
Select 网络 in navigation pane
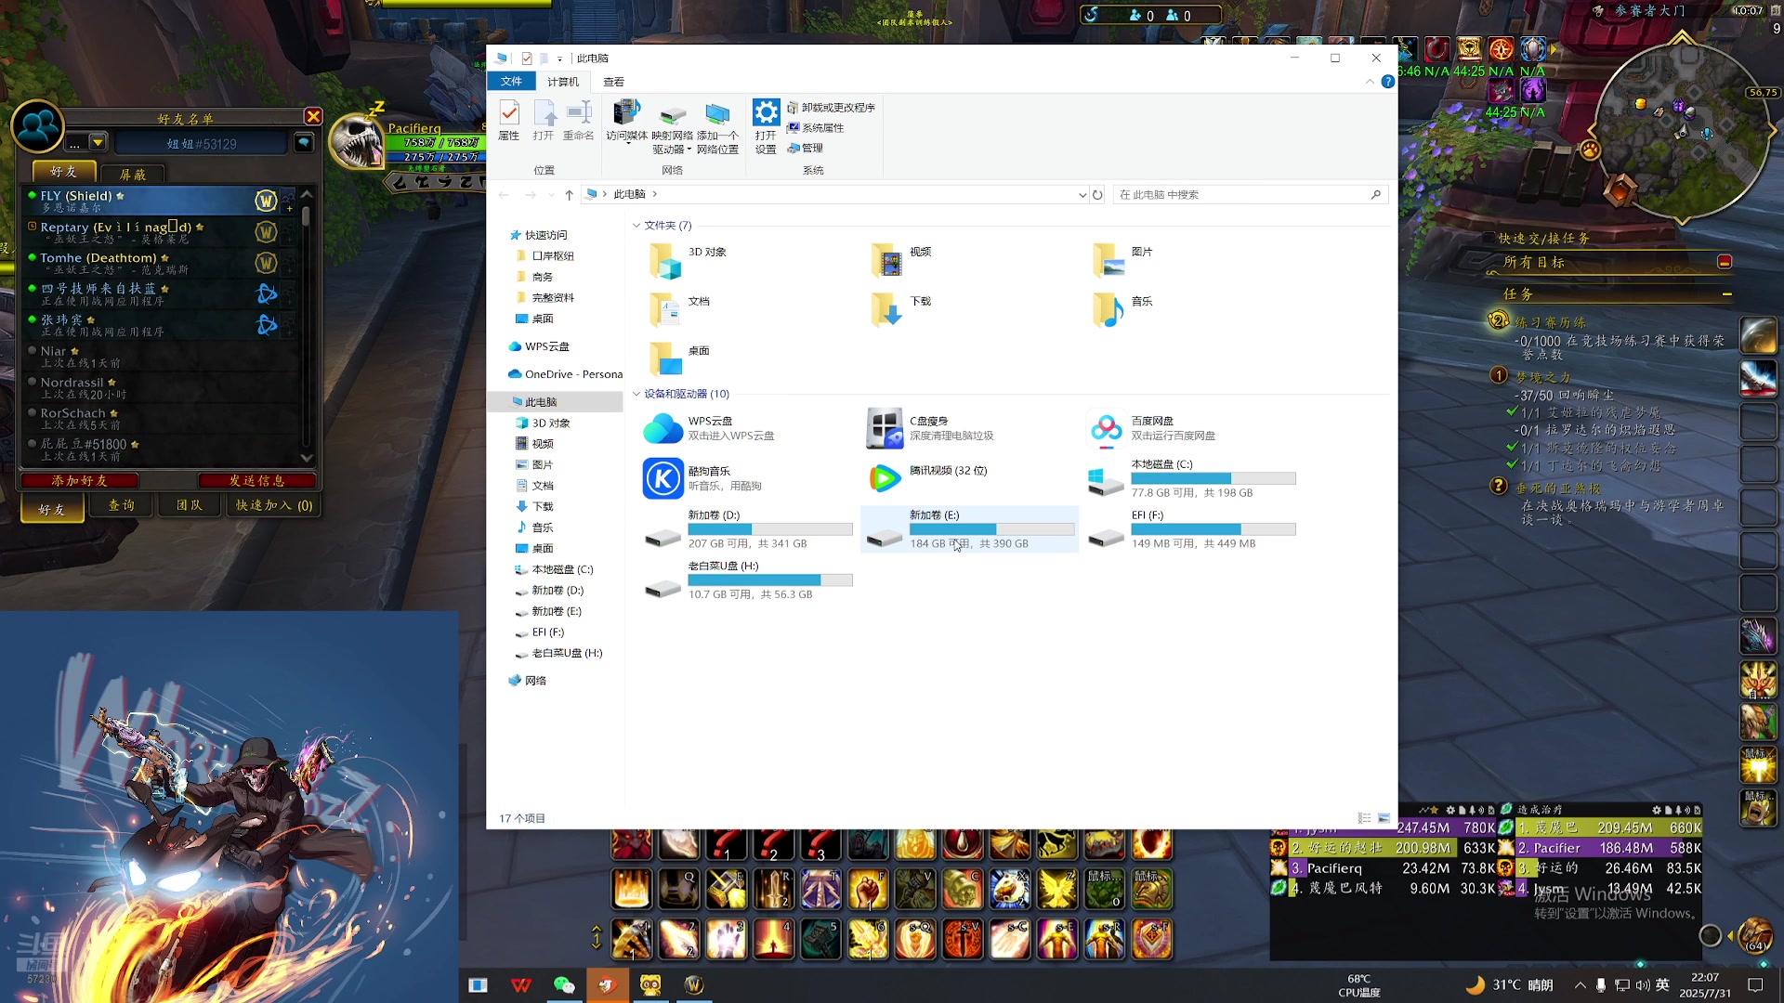[528, 681]
